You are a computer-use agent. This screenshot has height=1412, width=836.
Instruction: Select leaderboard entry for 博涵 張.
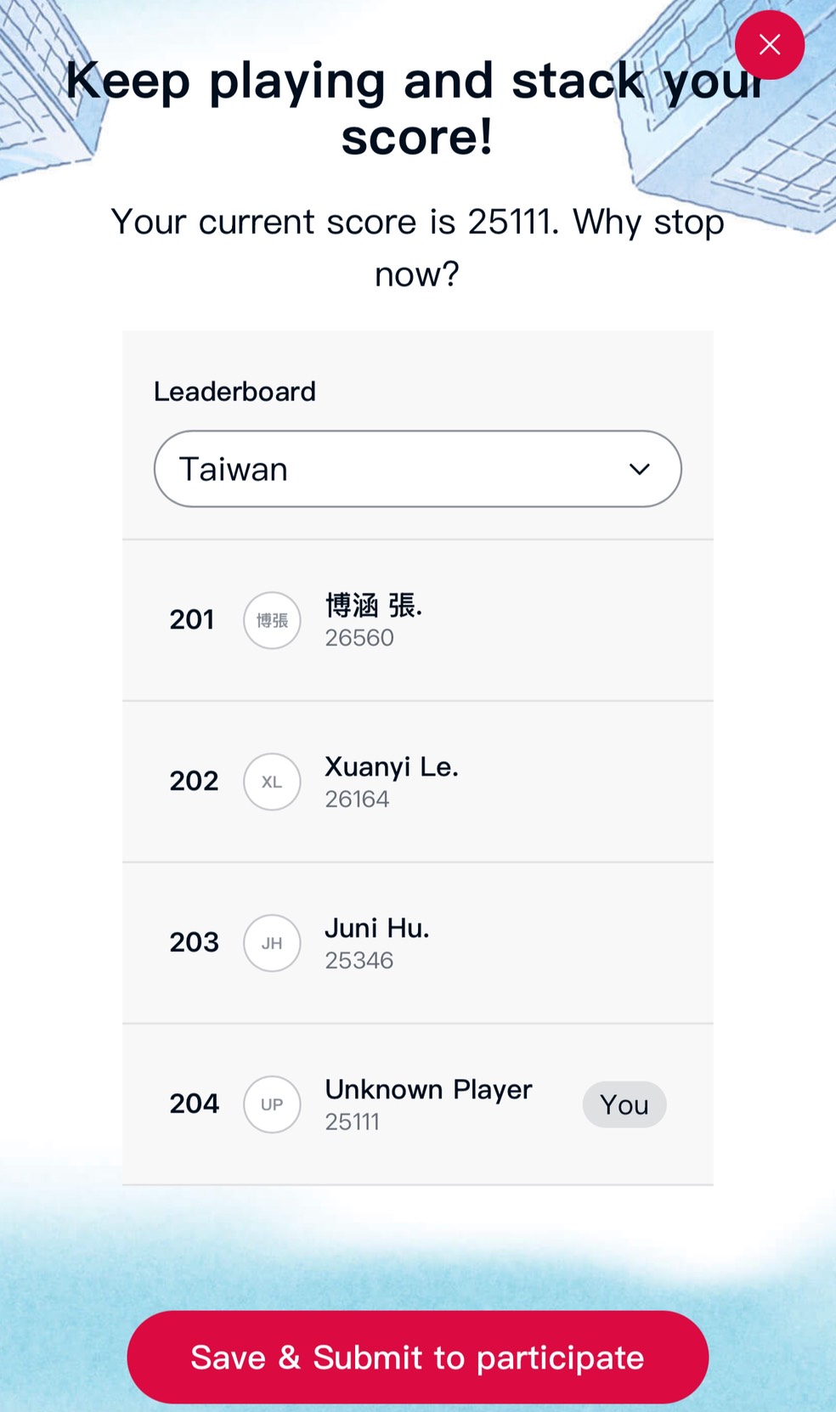[417, 621]
